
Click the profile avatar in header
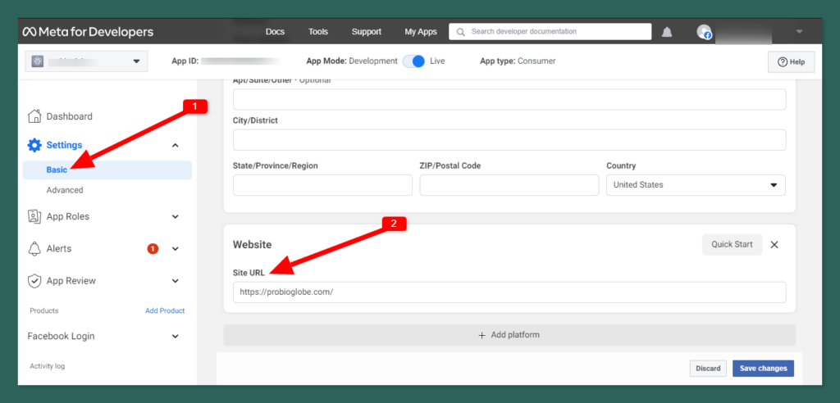coord(704,32)
